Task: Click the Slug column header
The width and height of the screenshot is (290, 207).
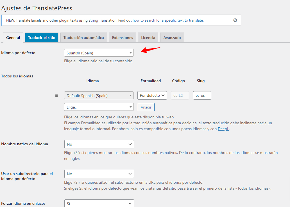Action: [x=201, y=81]
